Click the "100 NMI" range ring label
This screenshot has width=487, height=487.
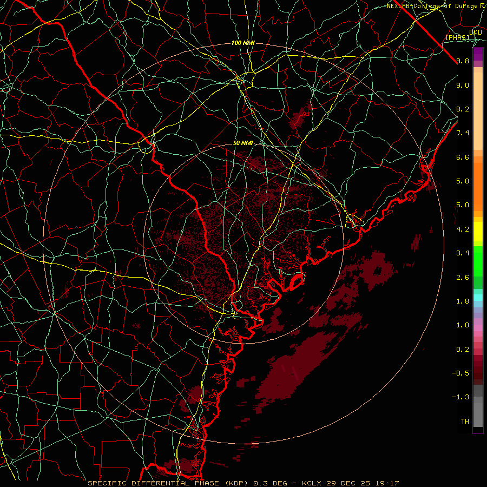pos(243,43)
